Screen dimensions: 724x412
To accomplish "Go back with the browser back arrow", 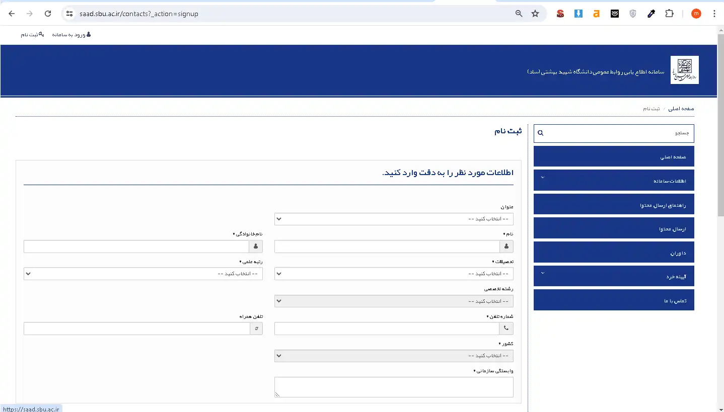I will tap(12, 14).
